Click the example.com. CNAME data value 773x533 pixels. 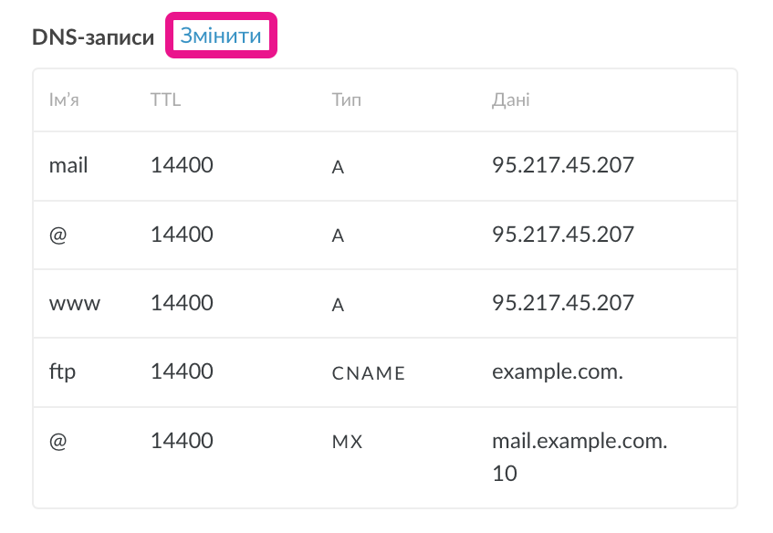(x=557, y=371)
